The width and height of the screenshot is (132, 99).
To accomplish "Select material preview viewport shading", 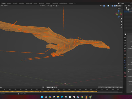I will pyautogui.click(x=118, y=6).
